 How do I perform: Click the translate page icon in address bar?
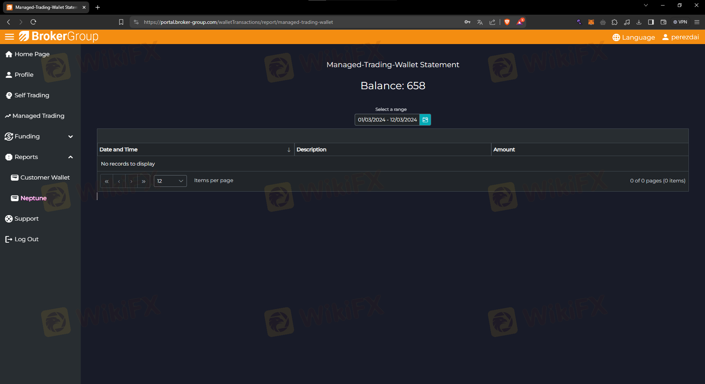coord(480,22)
